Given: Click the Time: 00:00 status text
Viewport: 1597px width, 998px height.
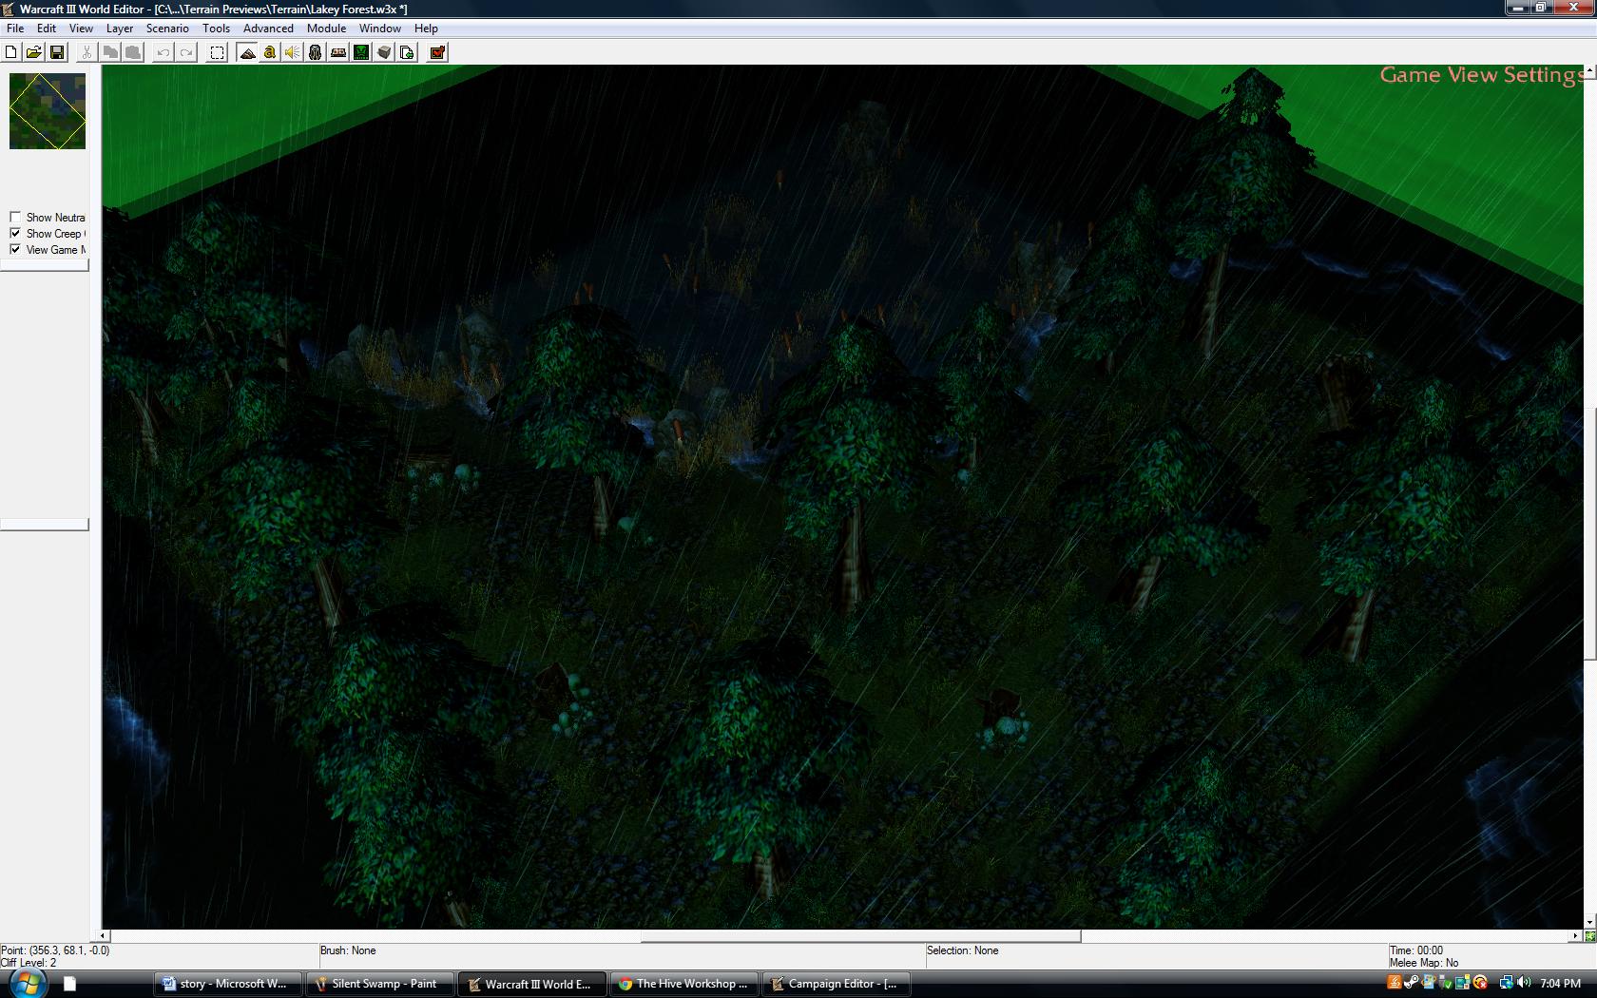Looking at the screenshot, I should pos(1415,950).
